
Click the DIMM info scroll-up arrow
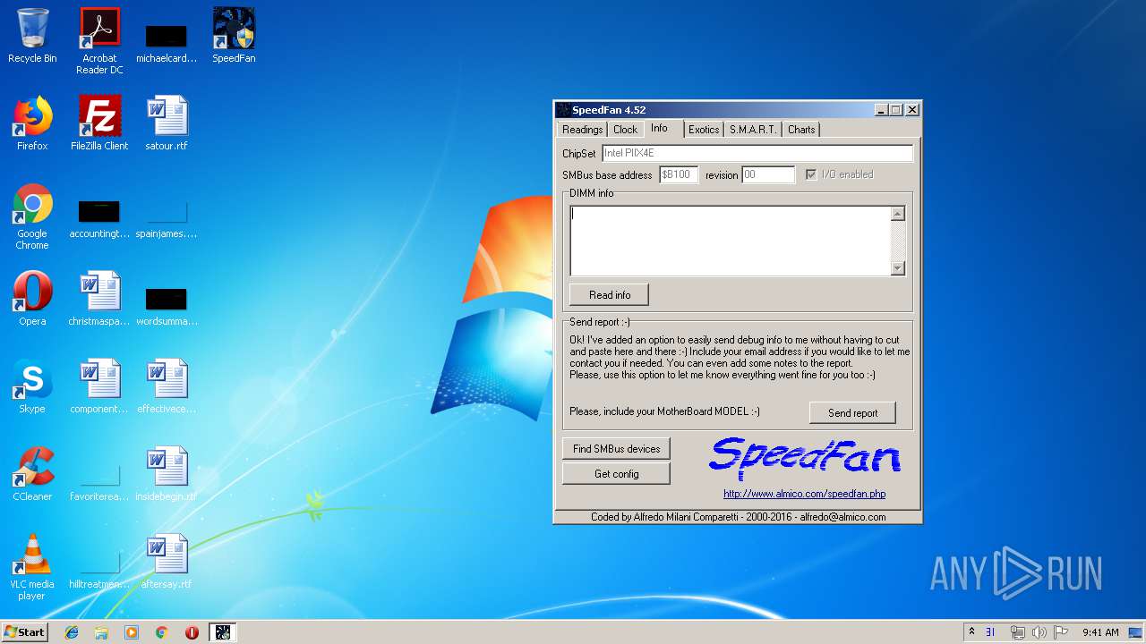898,214
